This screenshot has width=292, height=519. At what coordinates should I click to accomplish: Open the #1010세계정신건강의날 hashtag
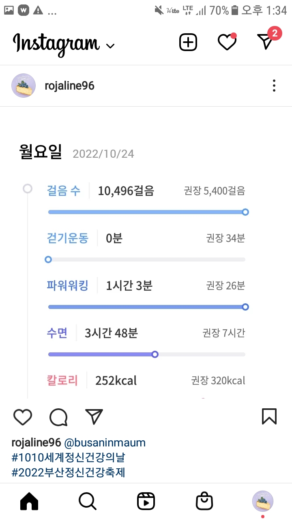point(68,458)
